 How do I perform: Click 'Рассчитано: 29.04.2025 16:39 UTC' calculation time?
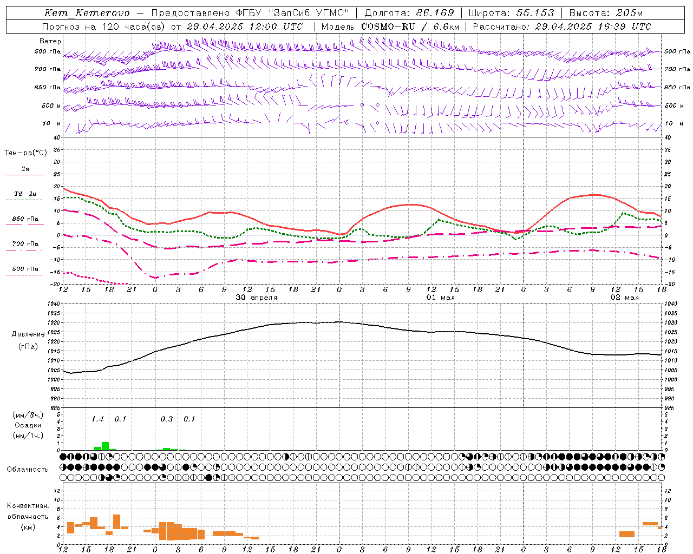click(x=562, y=27)
